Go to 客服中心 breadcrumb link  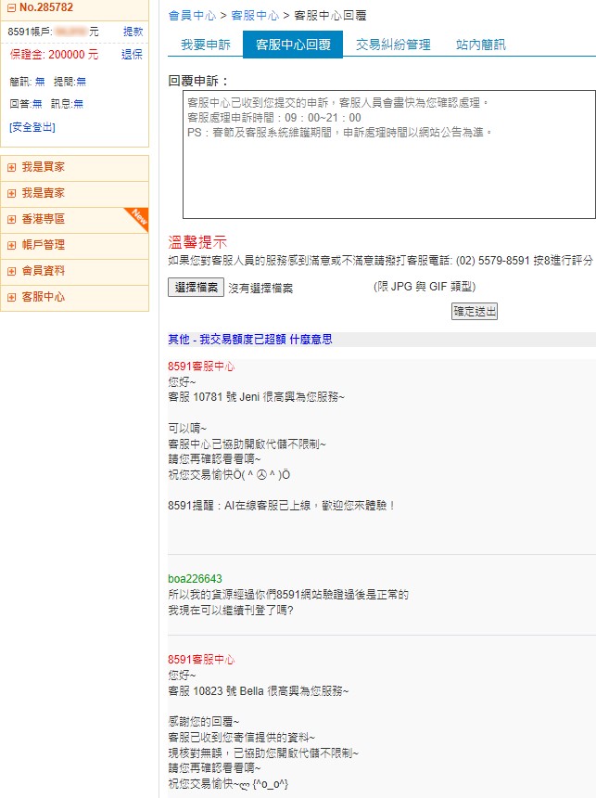pyautogui.click(x=255, y=16)
